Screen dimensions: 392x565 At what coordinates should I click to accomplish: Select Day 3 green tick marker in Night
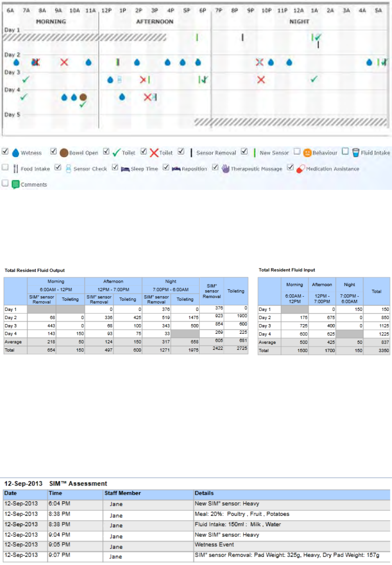point(314,79)
